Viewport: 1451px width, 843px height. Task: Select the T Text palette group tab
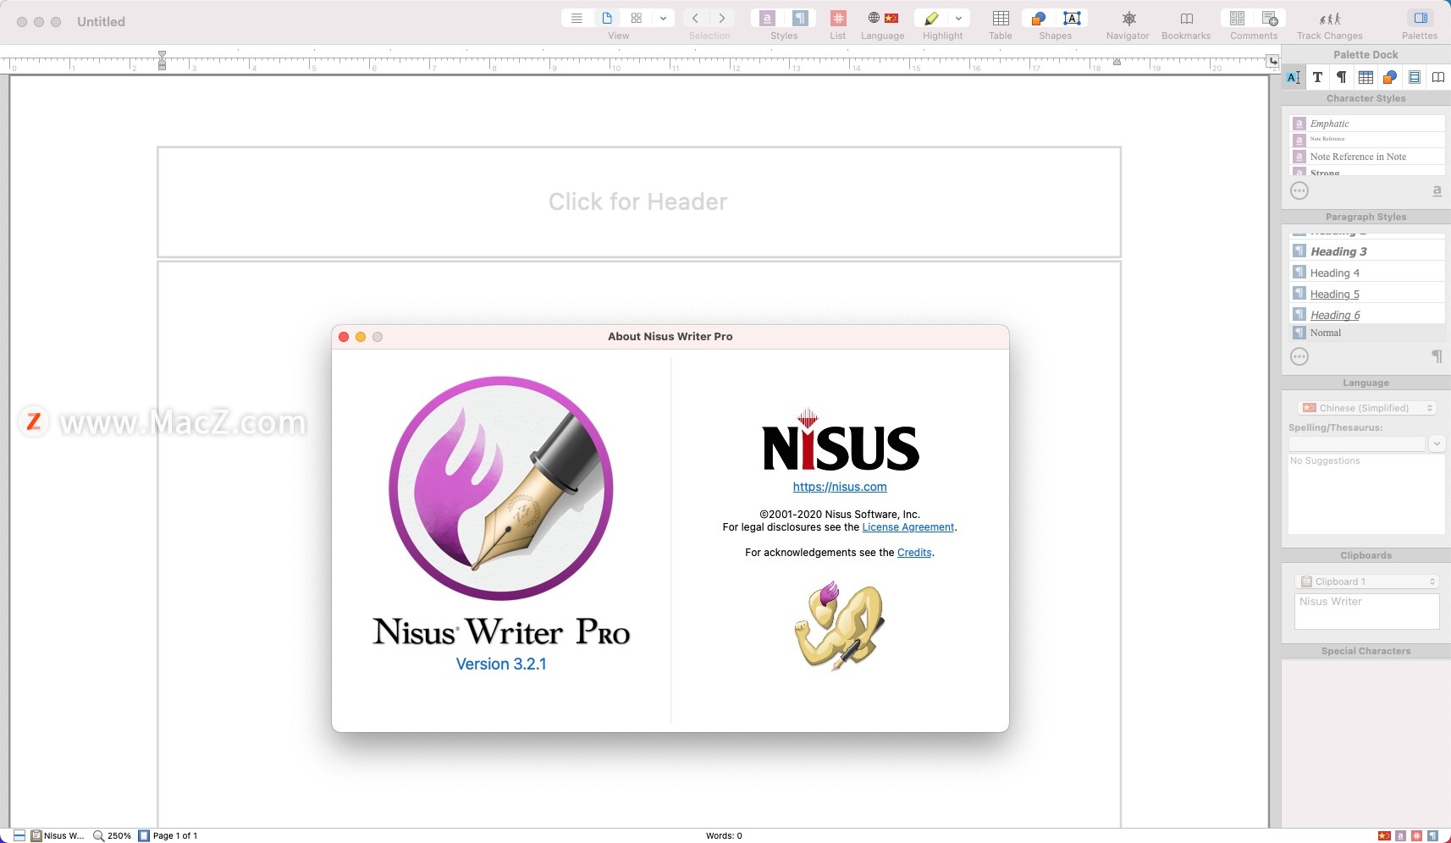click(x=1317, y=77)
